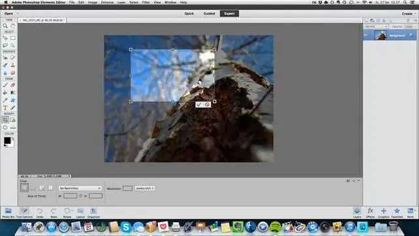Click the Undo button
Viewport: 419px width, 236px height.
tap(40, 212)
